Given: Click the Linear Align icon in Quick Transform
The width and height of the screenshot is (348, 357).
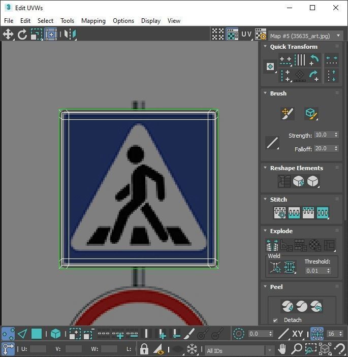Looking at the screenshot, I should tap(299, 76).
